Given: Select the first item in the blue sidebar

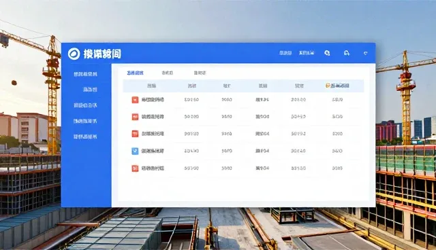Looking at the screenshot, I should click(x=85, y=74).
